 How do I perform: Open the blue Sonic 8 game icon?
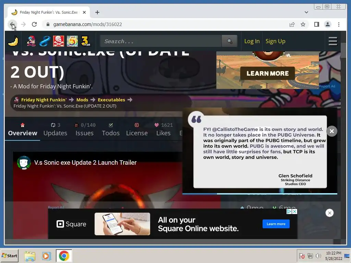(45, 41)
